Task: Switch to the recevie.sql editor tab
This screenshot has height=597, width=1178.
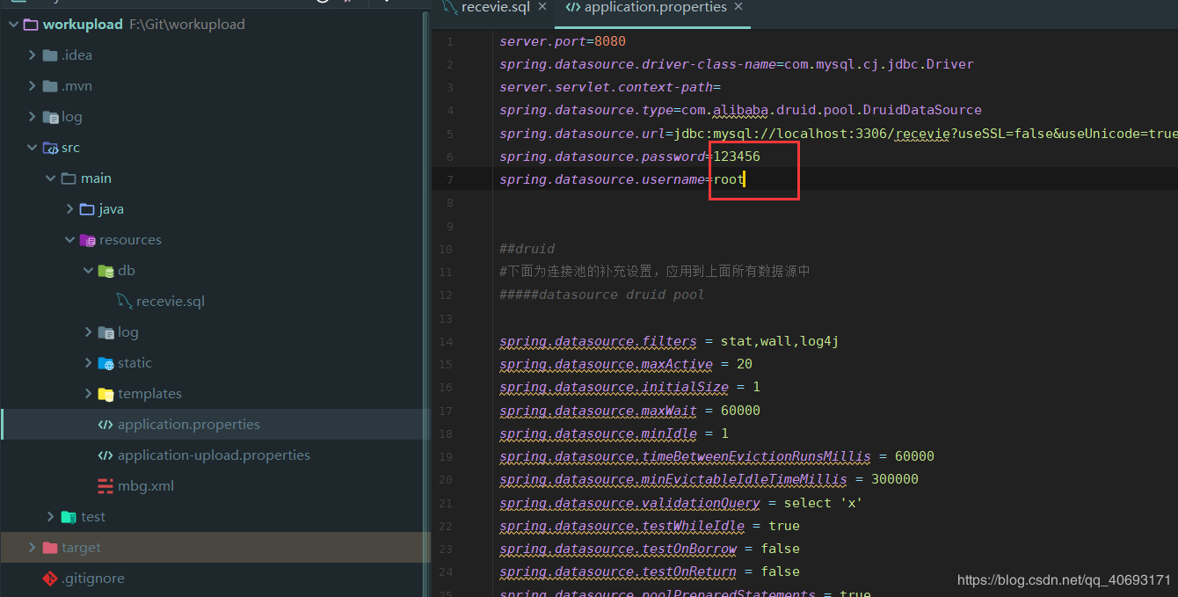Action: point(496,8)
